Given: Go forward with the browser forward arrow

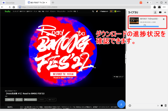Looking at the screenshot, I should [6, 7].
